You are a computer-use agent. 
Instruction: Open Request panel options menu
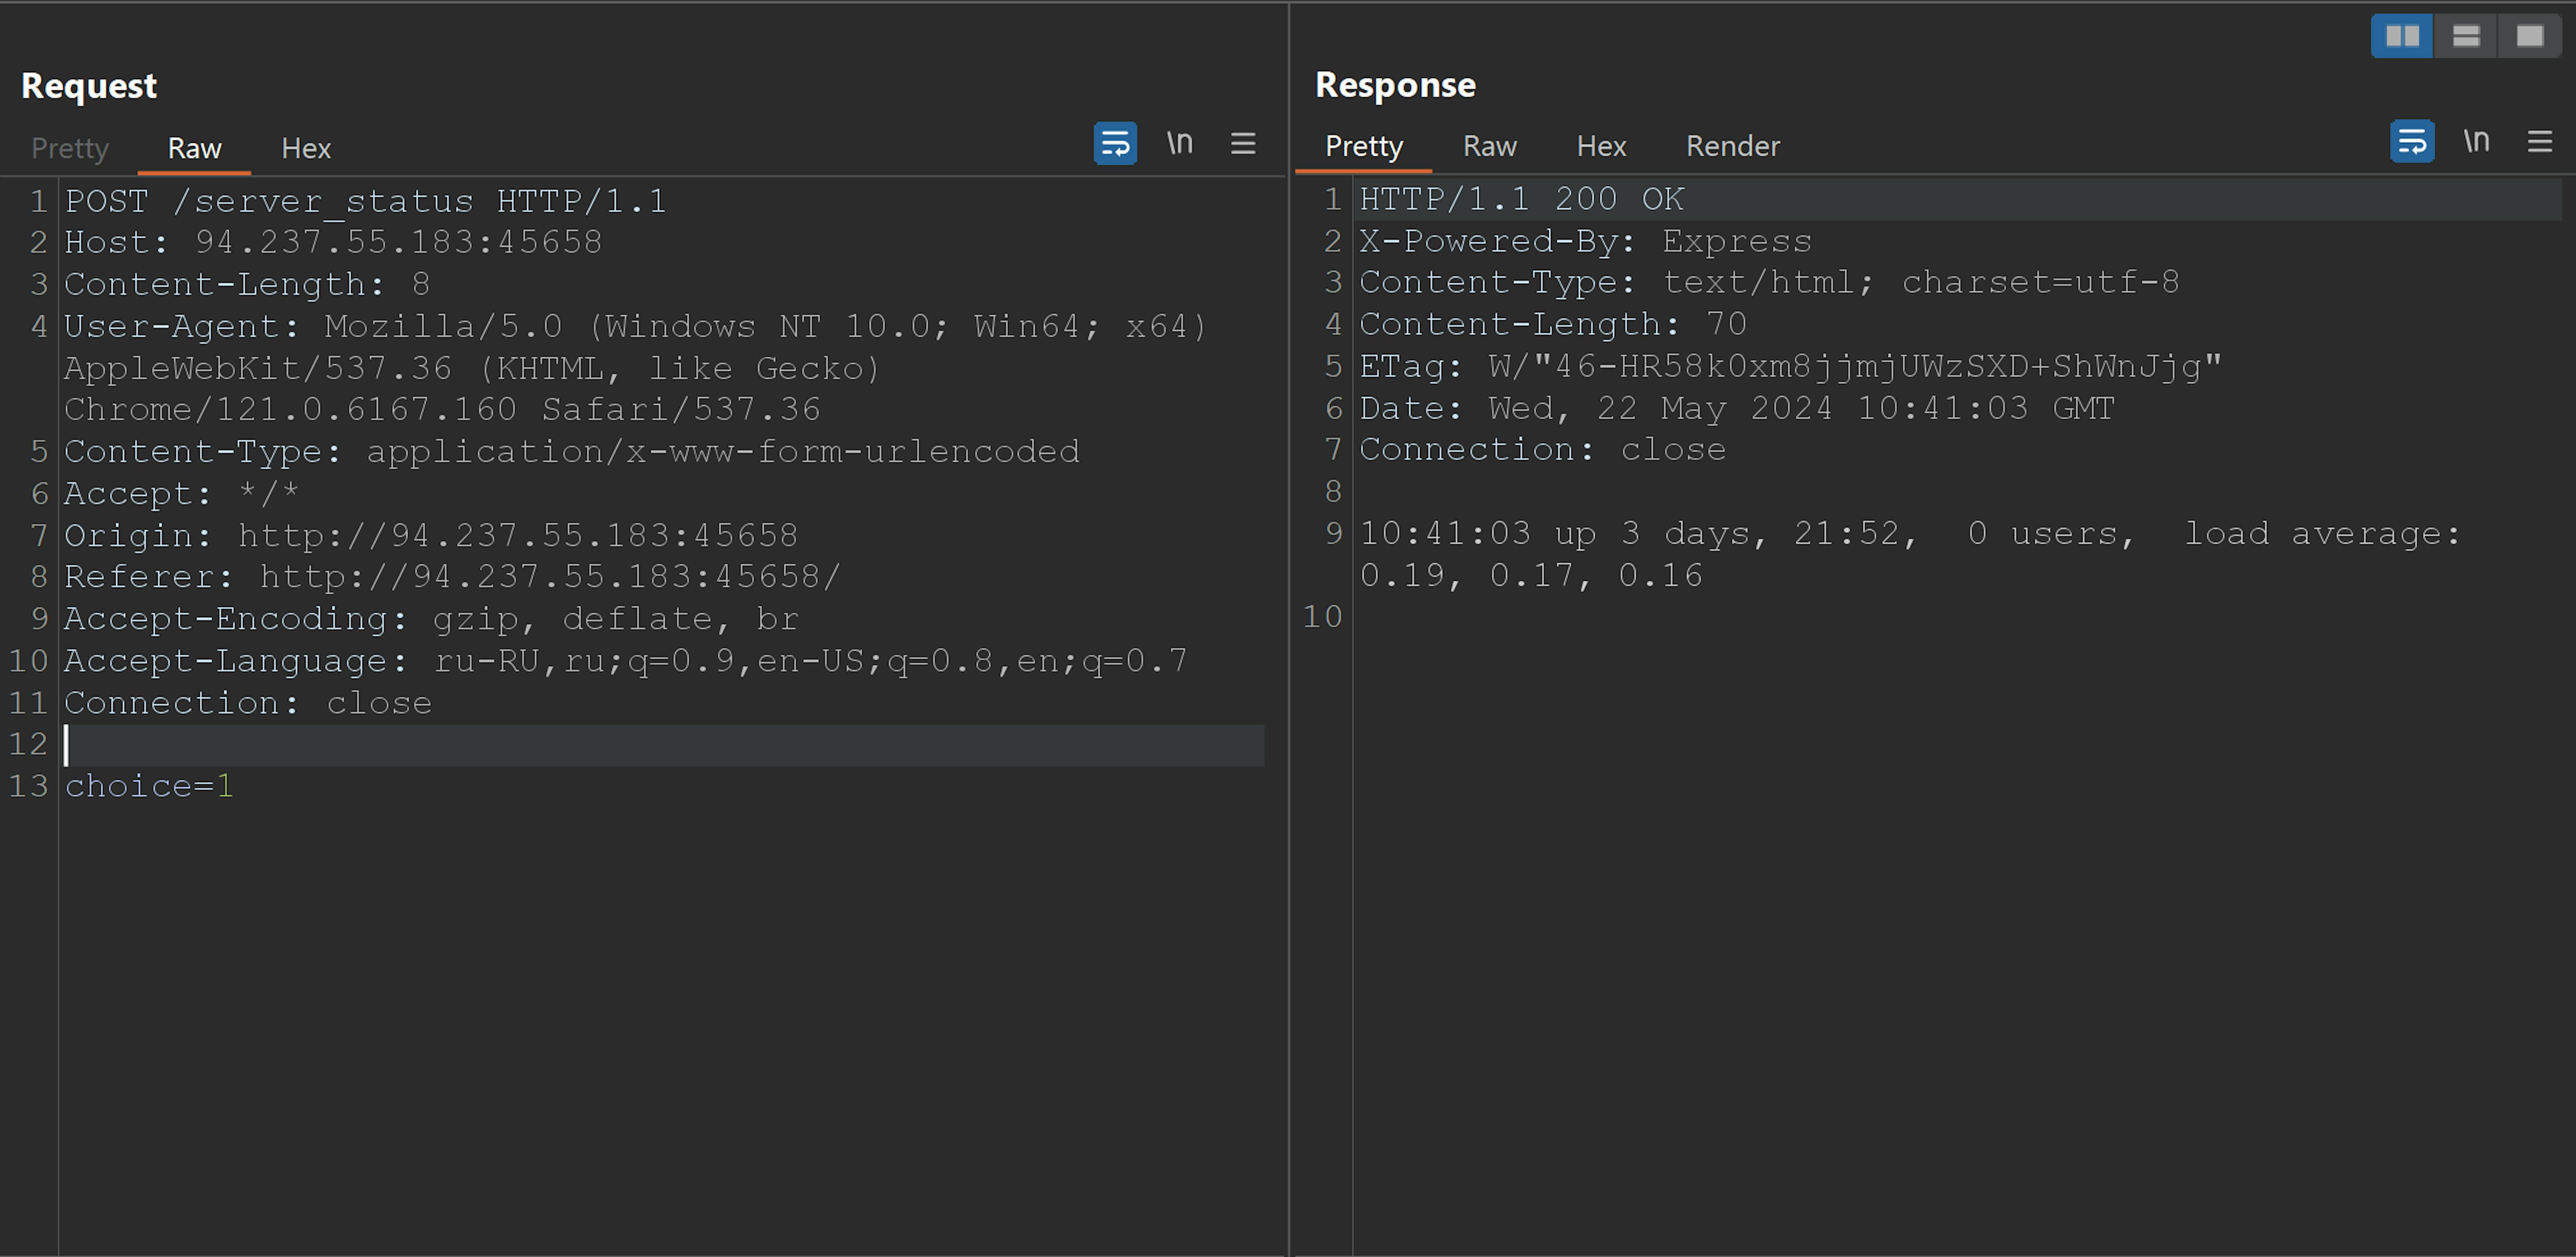tap(1243, 144)
